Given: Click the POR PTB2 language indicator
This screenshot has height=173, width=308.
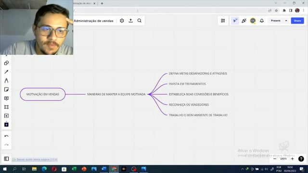Looking at the screenshot, I should [279, 169].
